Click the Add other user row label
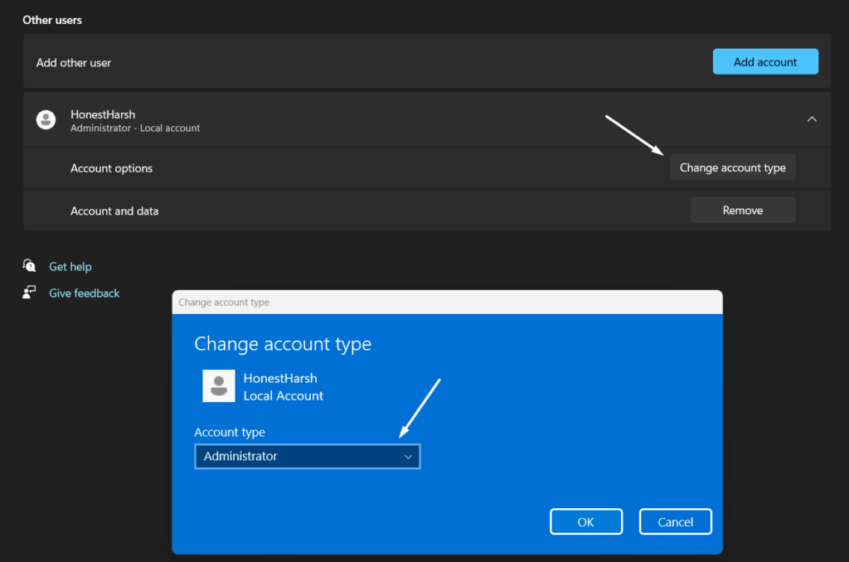Screen dimensions: 849x562 coord(74,63)
